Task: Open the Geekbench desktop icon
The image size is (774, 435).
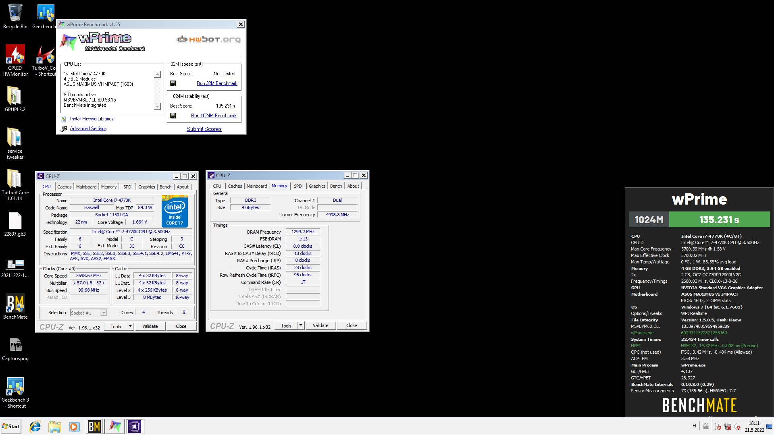Action: (45, 17)
